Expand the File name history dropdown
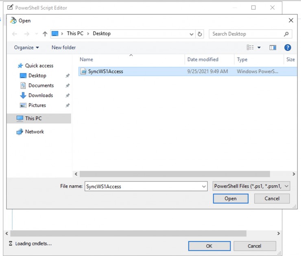The height and width of the screenshot is (256, 301). pyautogui.click(x=204, y=186)
